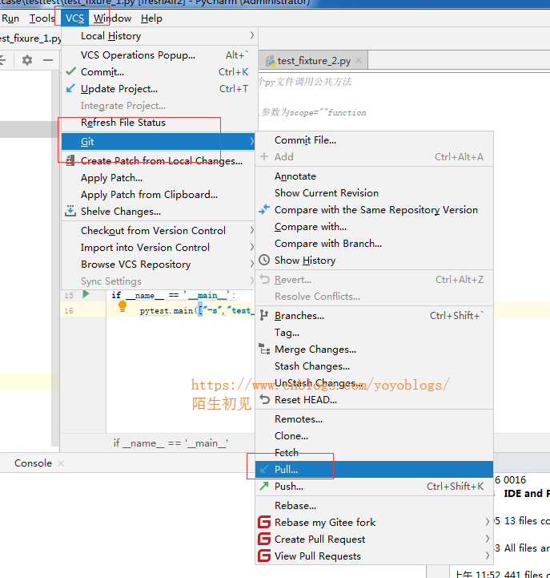550x578 pixels.
Task: Click the Reset HEAD icon
Action: point(264,399)
